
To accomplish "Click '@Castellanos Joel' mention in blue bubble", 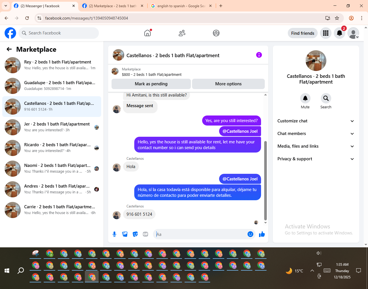I will click(240, 179).
